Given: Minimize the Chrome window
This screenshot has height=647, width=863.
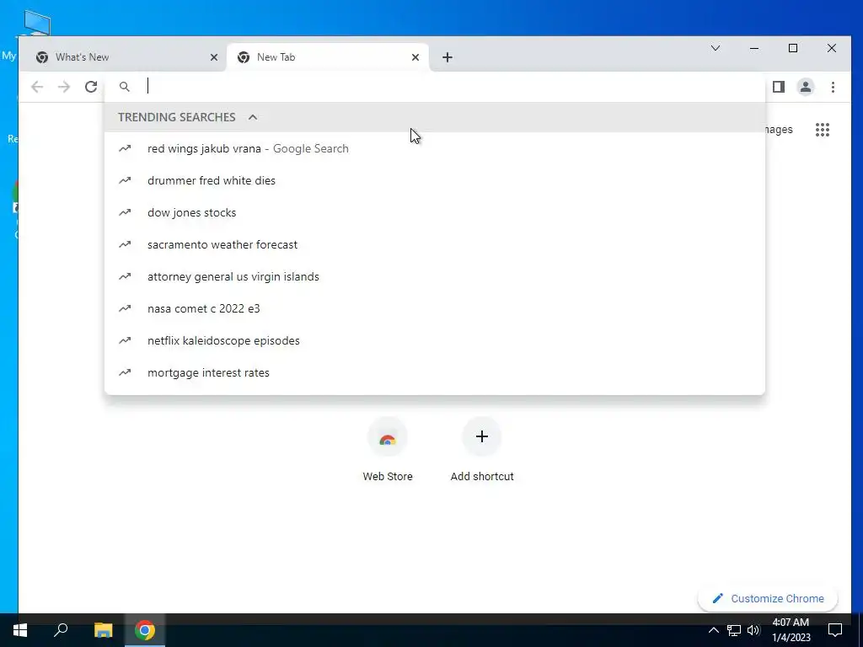Looking at the screenshot, I should coord(754,48).
